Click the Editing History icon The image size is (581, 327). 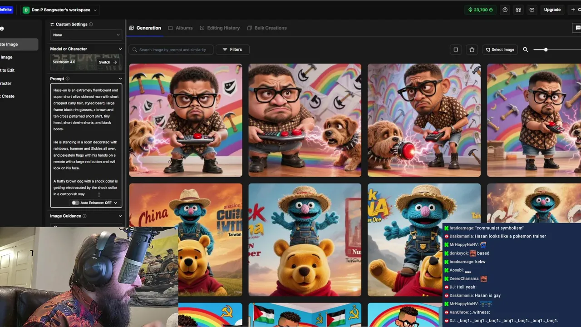click(x=202, y=28)
